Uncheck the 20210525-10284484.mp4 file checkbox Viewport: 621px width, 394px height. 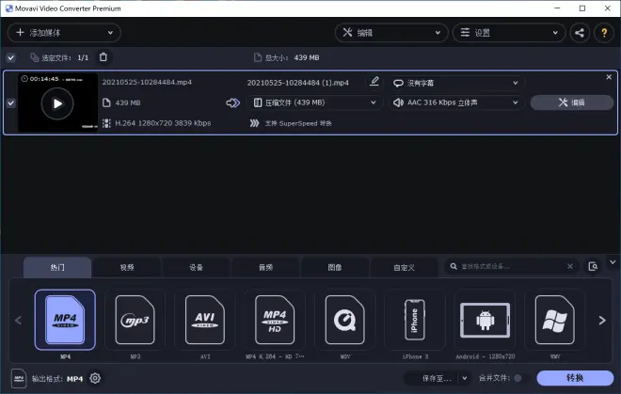click(x=11, y=102)
